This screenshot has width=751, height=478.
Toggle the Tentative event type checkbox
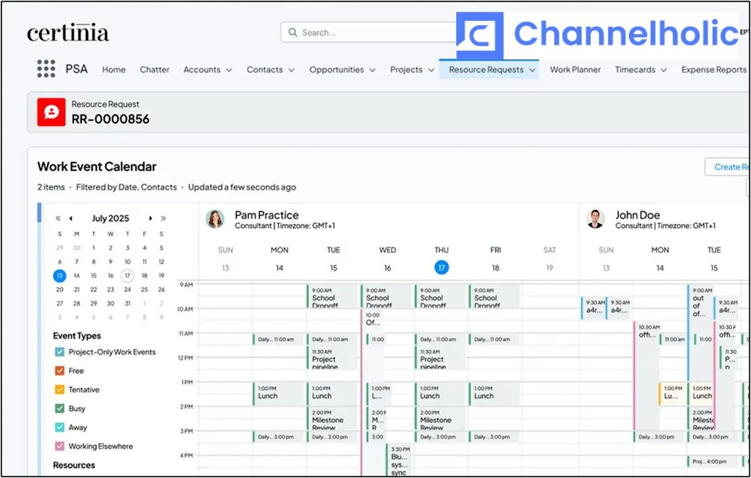tap(59, 390)
